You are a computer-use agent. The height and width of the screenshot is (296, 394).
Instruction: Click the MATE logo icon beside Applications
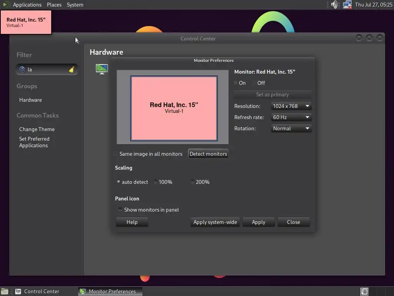point(6,5)
